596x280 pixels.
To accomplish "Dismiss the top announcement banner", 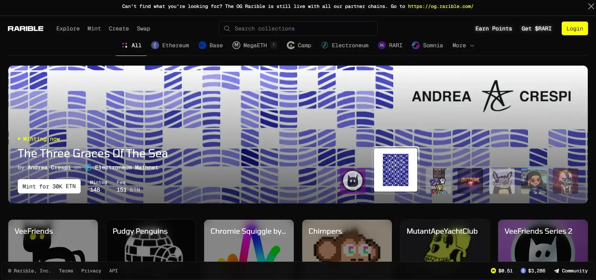I will (x=591, y=6).
